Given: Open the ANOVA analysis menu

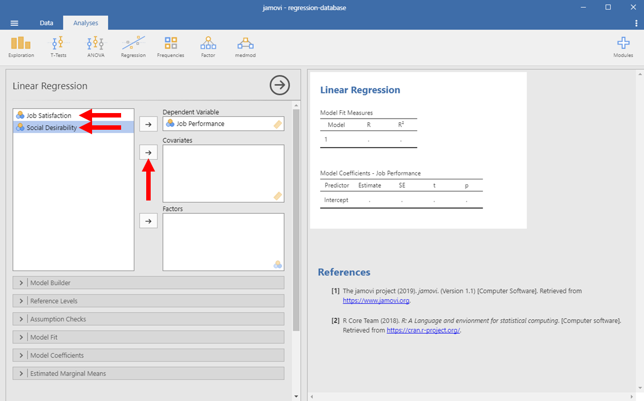Looking at the screenshot, I should tap(95, 47).
